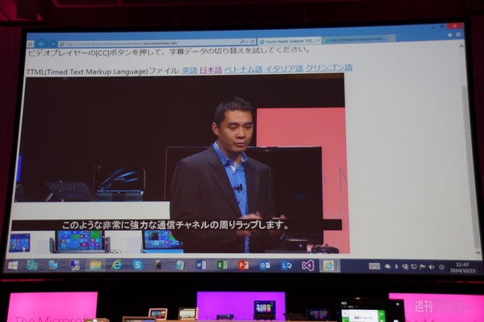484x322 pixels.
Task: Launch Microsoft Word from the taskbar
Action: (x=201, y=265)
